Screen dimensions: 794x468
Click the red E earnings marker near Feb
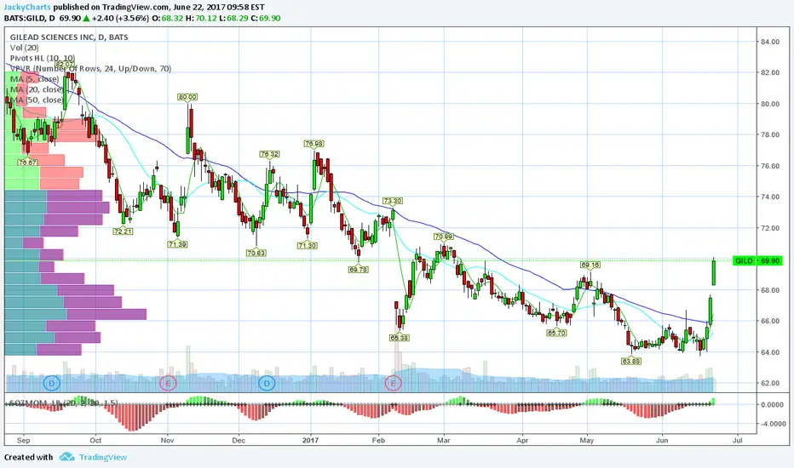tap(393, 383)
